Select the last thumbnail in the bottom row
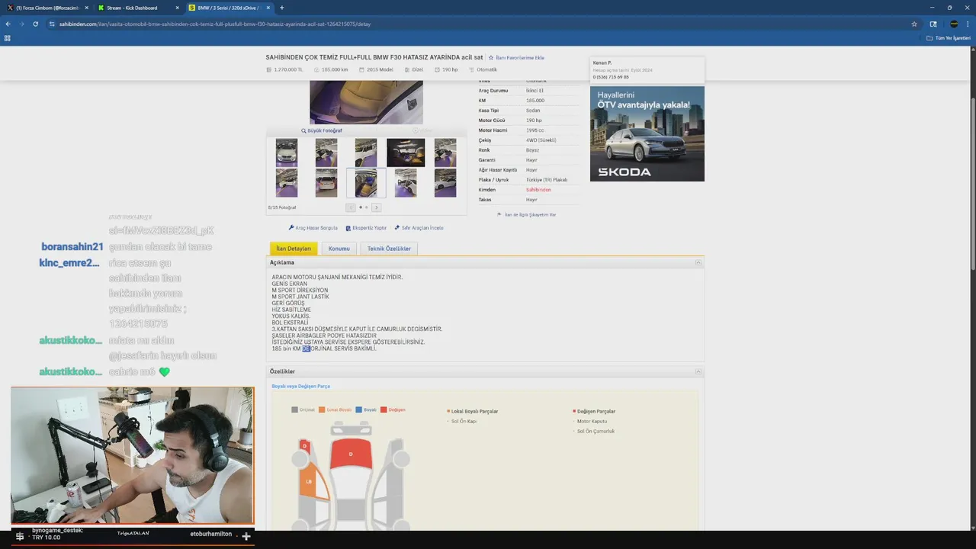This screenshot has height=549, width=976. click(x=445, y=183)
